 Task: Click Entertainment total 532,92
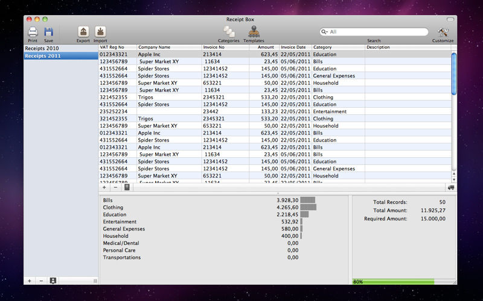[x=290, y=222]
